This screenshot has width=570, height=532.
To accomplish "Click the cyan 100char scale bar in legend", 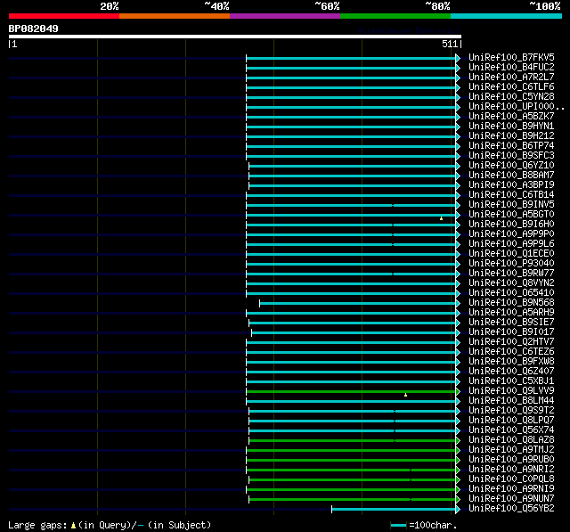I will pyautogui.click(x=398, y=525).
